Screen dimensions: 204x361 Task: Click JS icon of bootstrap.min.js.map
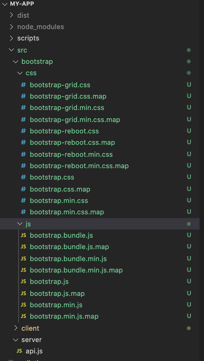click(23, 316)
